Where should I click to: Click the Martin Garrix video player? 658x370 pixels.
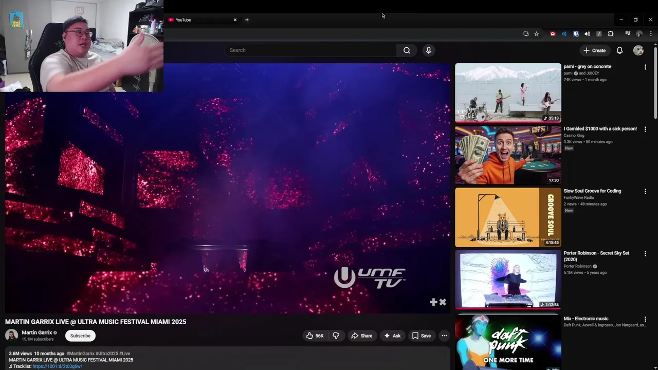[x=227, y=188]
